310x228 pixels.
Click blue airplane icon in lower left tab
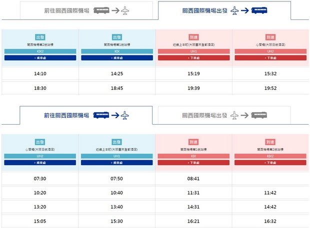tap(125, 115)
